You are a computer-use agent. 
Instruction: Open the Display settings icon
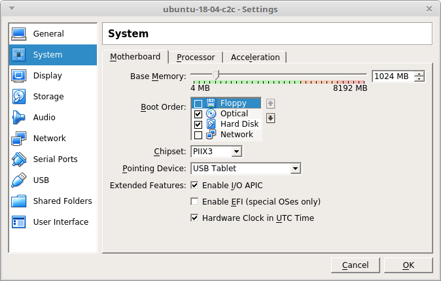[x=19, y=76]
